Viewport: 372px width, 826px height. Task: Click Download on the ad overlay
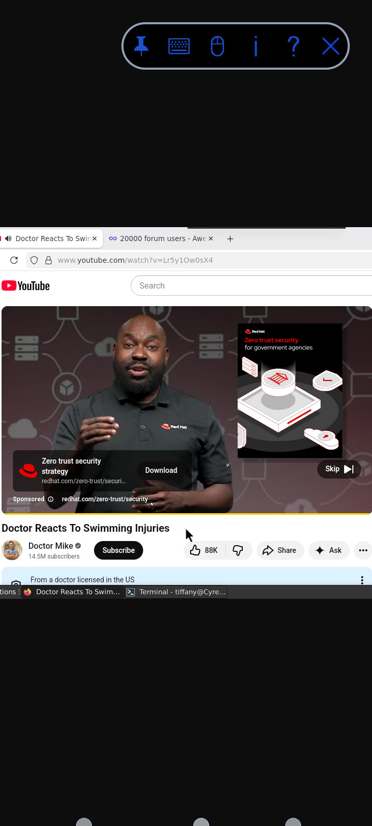(x=161, y=470)
